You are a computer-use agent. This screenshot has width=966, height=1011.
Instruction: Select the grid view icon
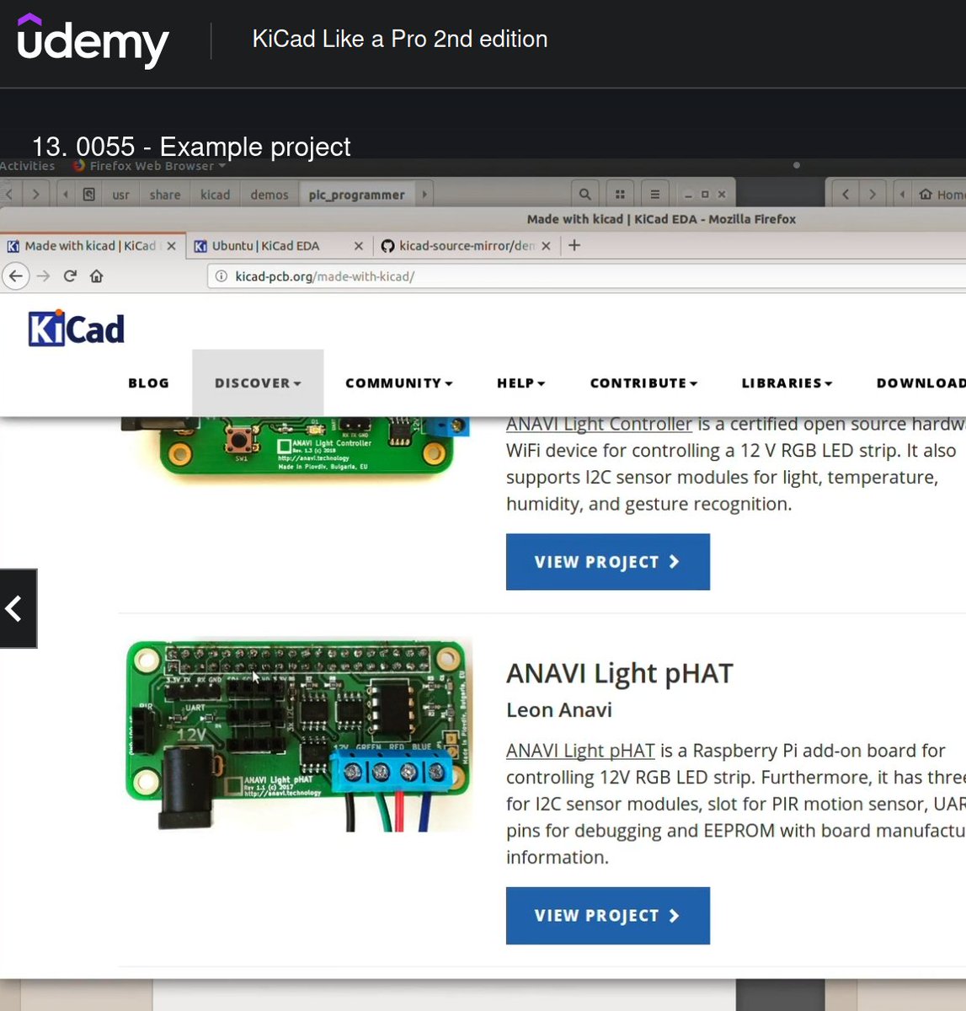pos(619,193)
